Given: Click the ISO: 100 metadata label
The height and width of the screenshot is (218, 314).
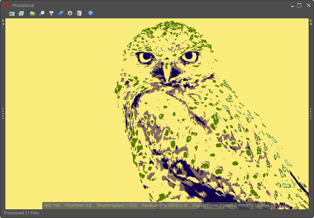Looking at the screenshot, I should coord(52,205).
